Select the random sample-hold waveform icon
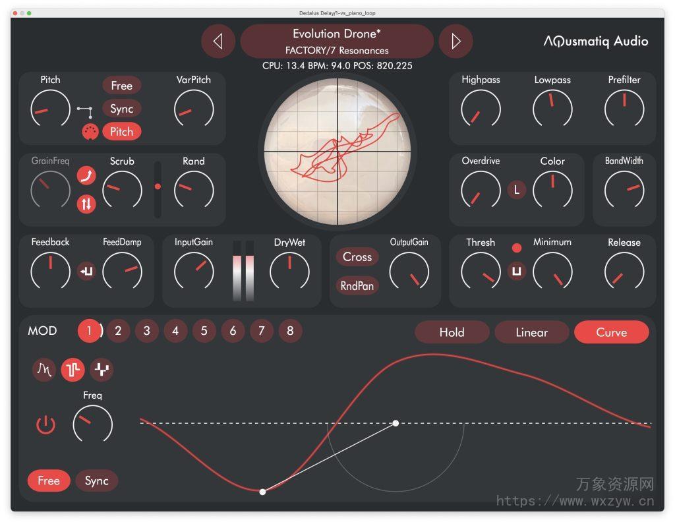This screenshot has height=524, width=675. tap(101, 370)
